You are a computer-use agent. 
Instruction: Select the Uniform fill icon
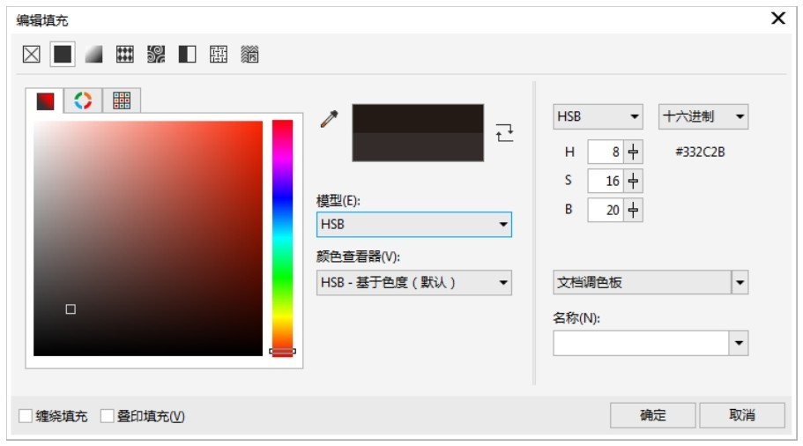click(x=63, y=54)
